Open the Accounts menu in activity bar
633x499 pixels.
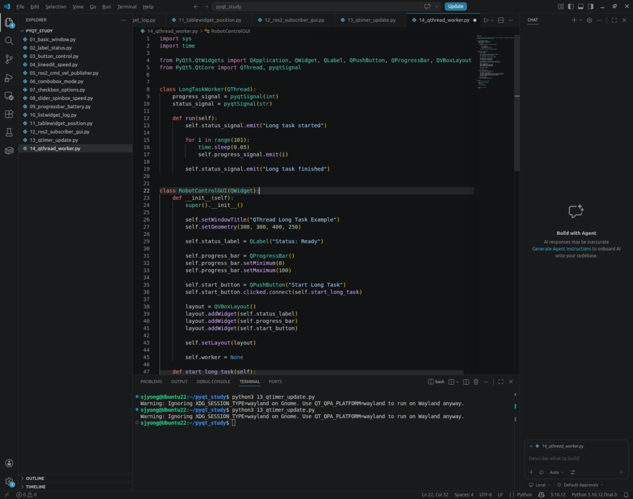pyautogui.click(x=9, y=463)
